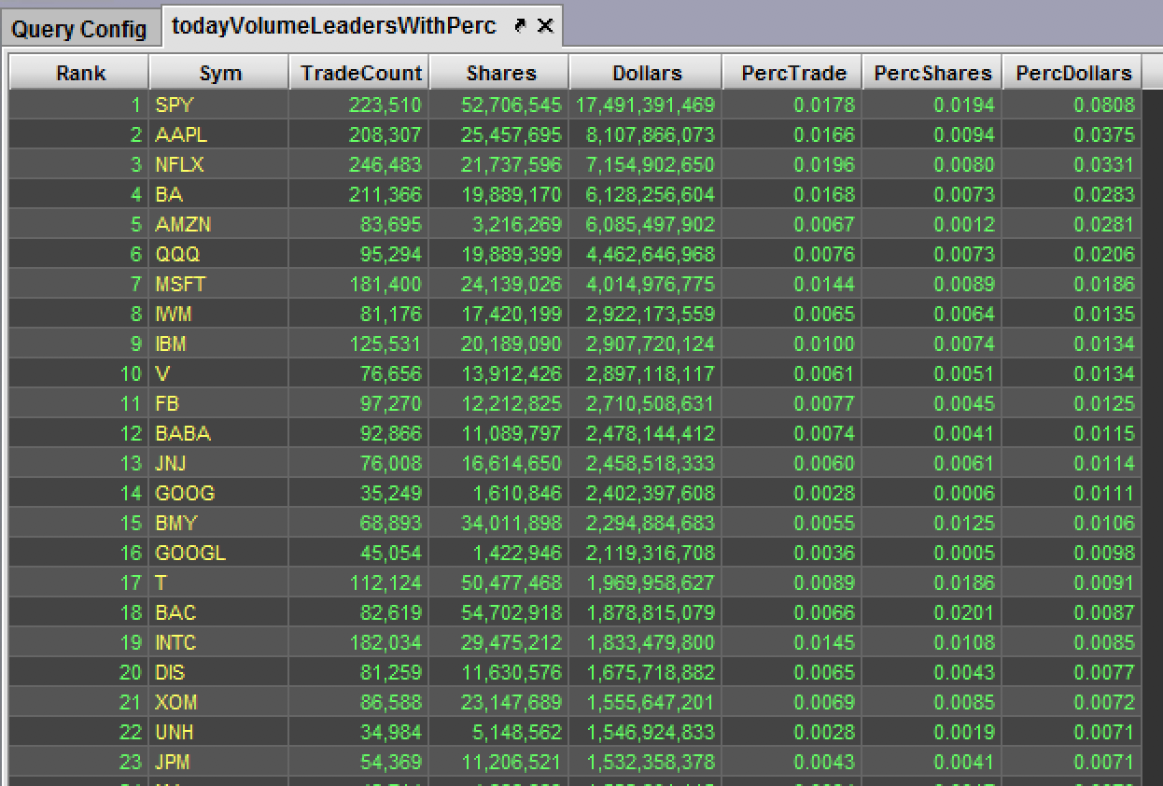This screenshot has width=1163, height=786.
Task: Click the QQQ symbol cell
Action: pos(219,254)
